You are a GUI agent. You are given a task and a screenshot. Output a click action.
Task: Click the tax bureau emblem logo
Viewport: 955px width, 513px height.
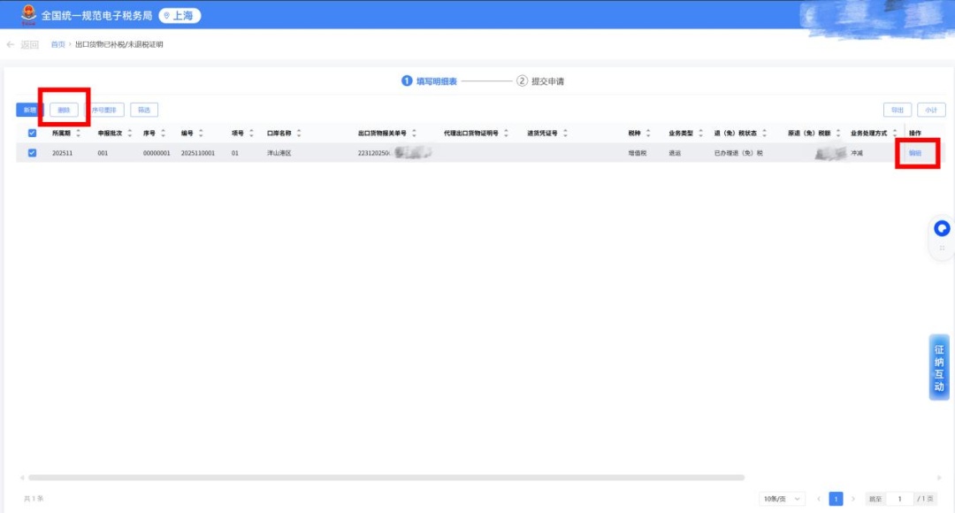click(x=29, y=15)
